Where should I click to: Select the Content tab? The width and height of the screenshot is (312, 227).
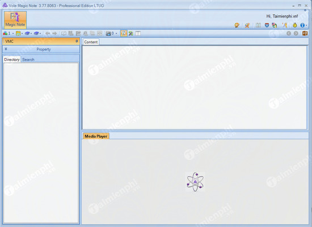pos(91,42)
